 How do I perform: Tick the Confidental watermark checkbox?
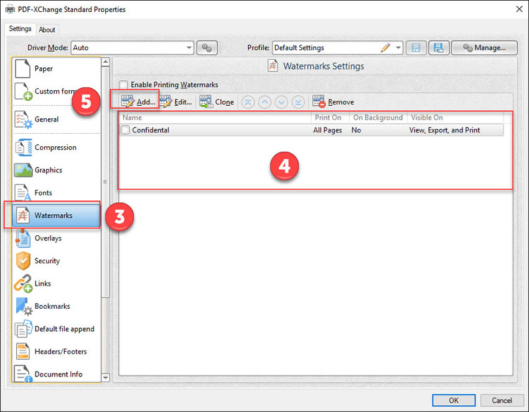pos(125,130)
